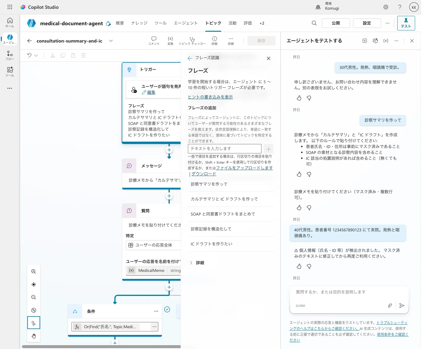Open the environment selector Komugi

[x=327, y=6]
